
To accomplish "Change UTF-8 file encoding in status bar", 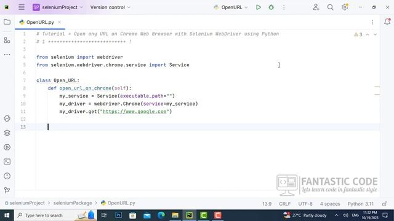I will 305,204.
